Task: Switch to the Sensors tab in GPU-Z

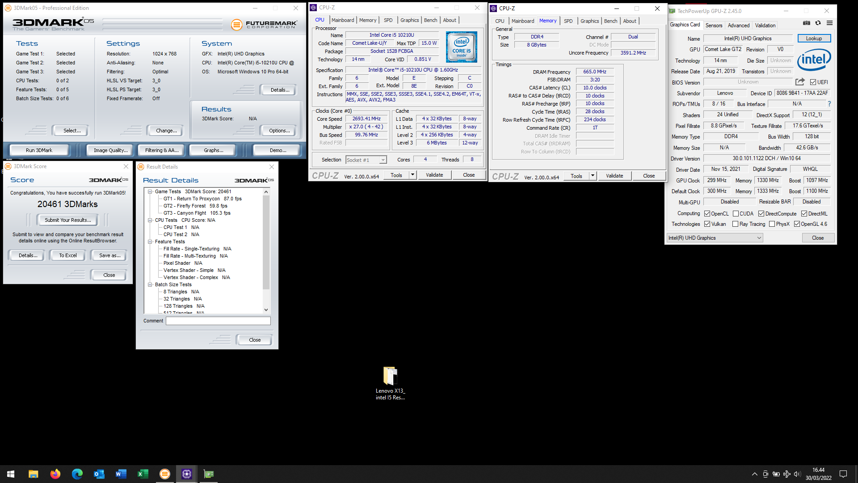Action: [714, 25]
